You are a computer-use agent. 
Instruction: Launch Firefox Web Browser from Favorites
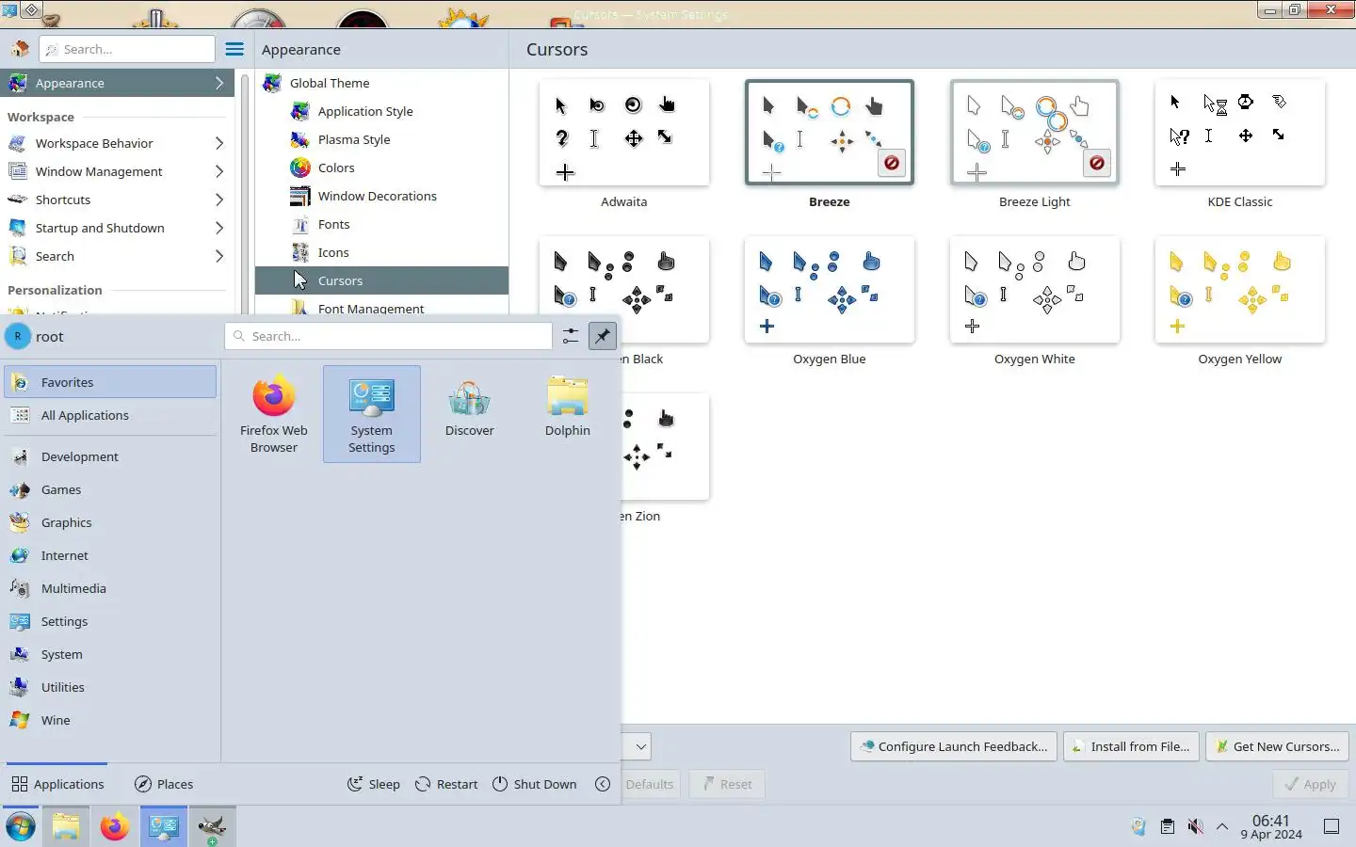[x=274, y=414]
